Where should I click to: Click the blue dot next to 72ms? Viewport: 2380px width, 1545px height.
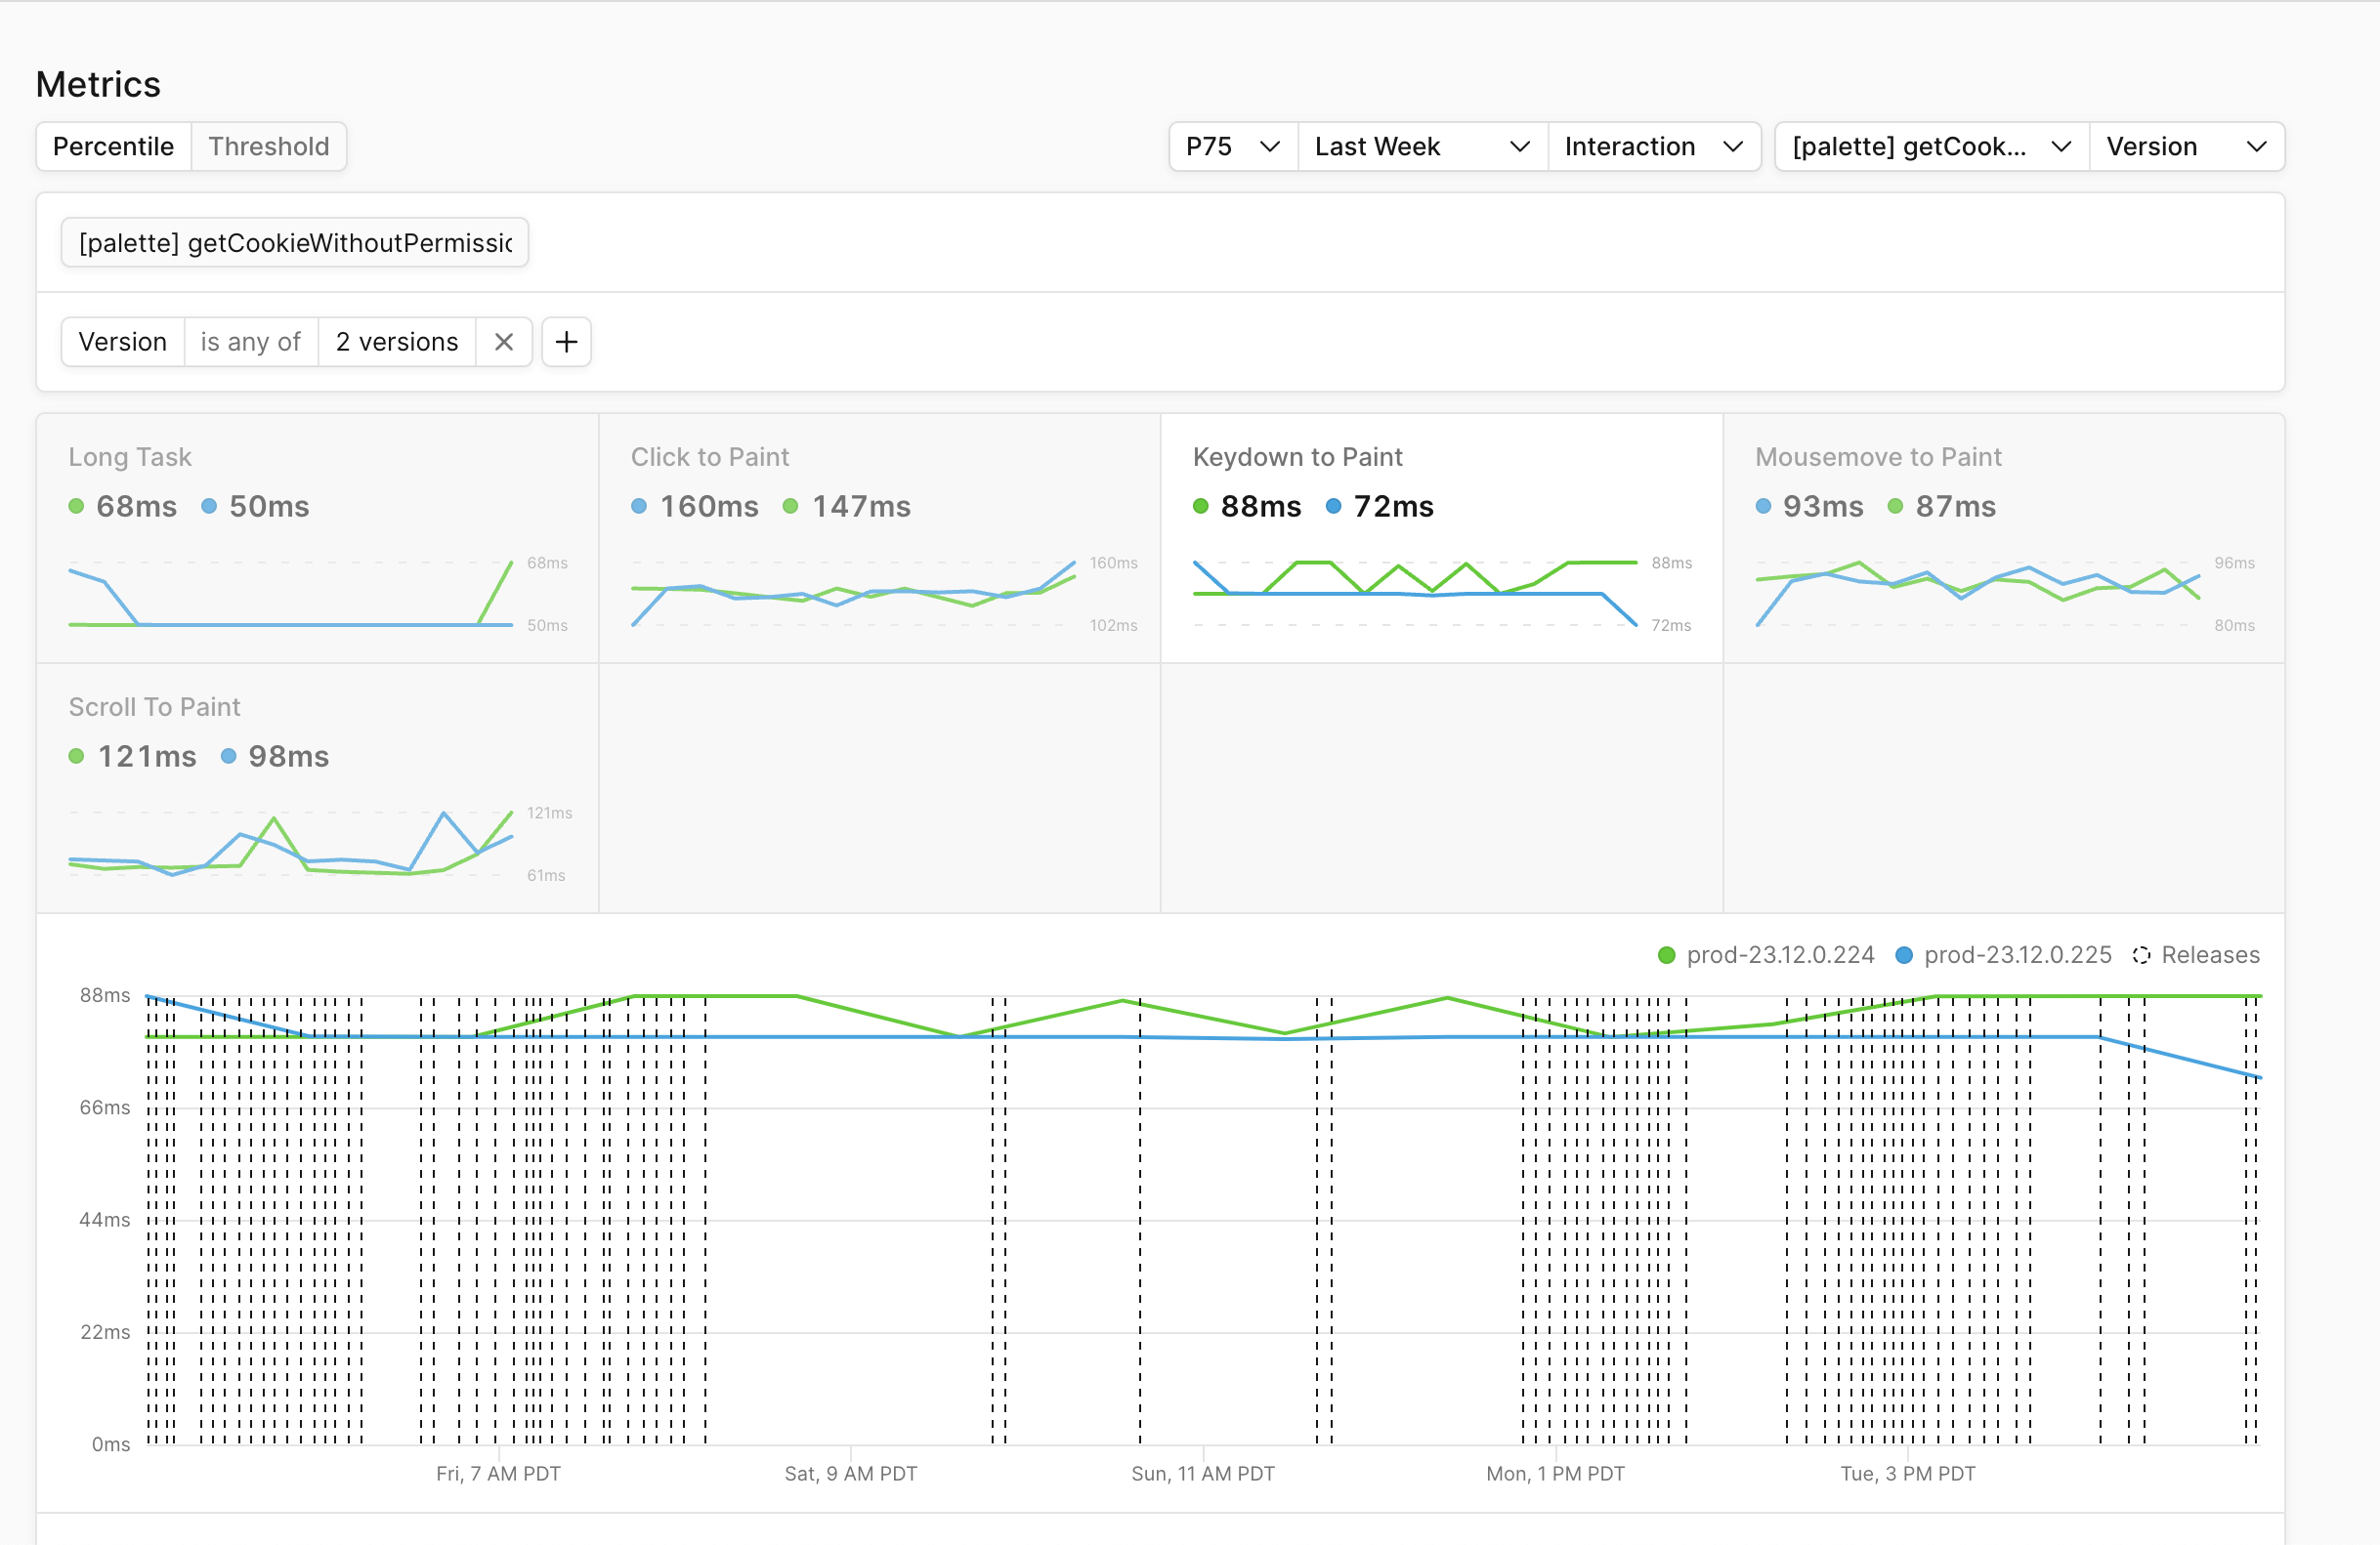pos(1333,507)
